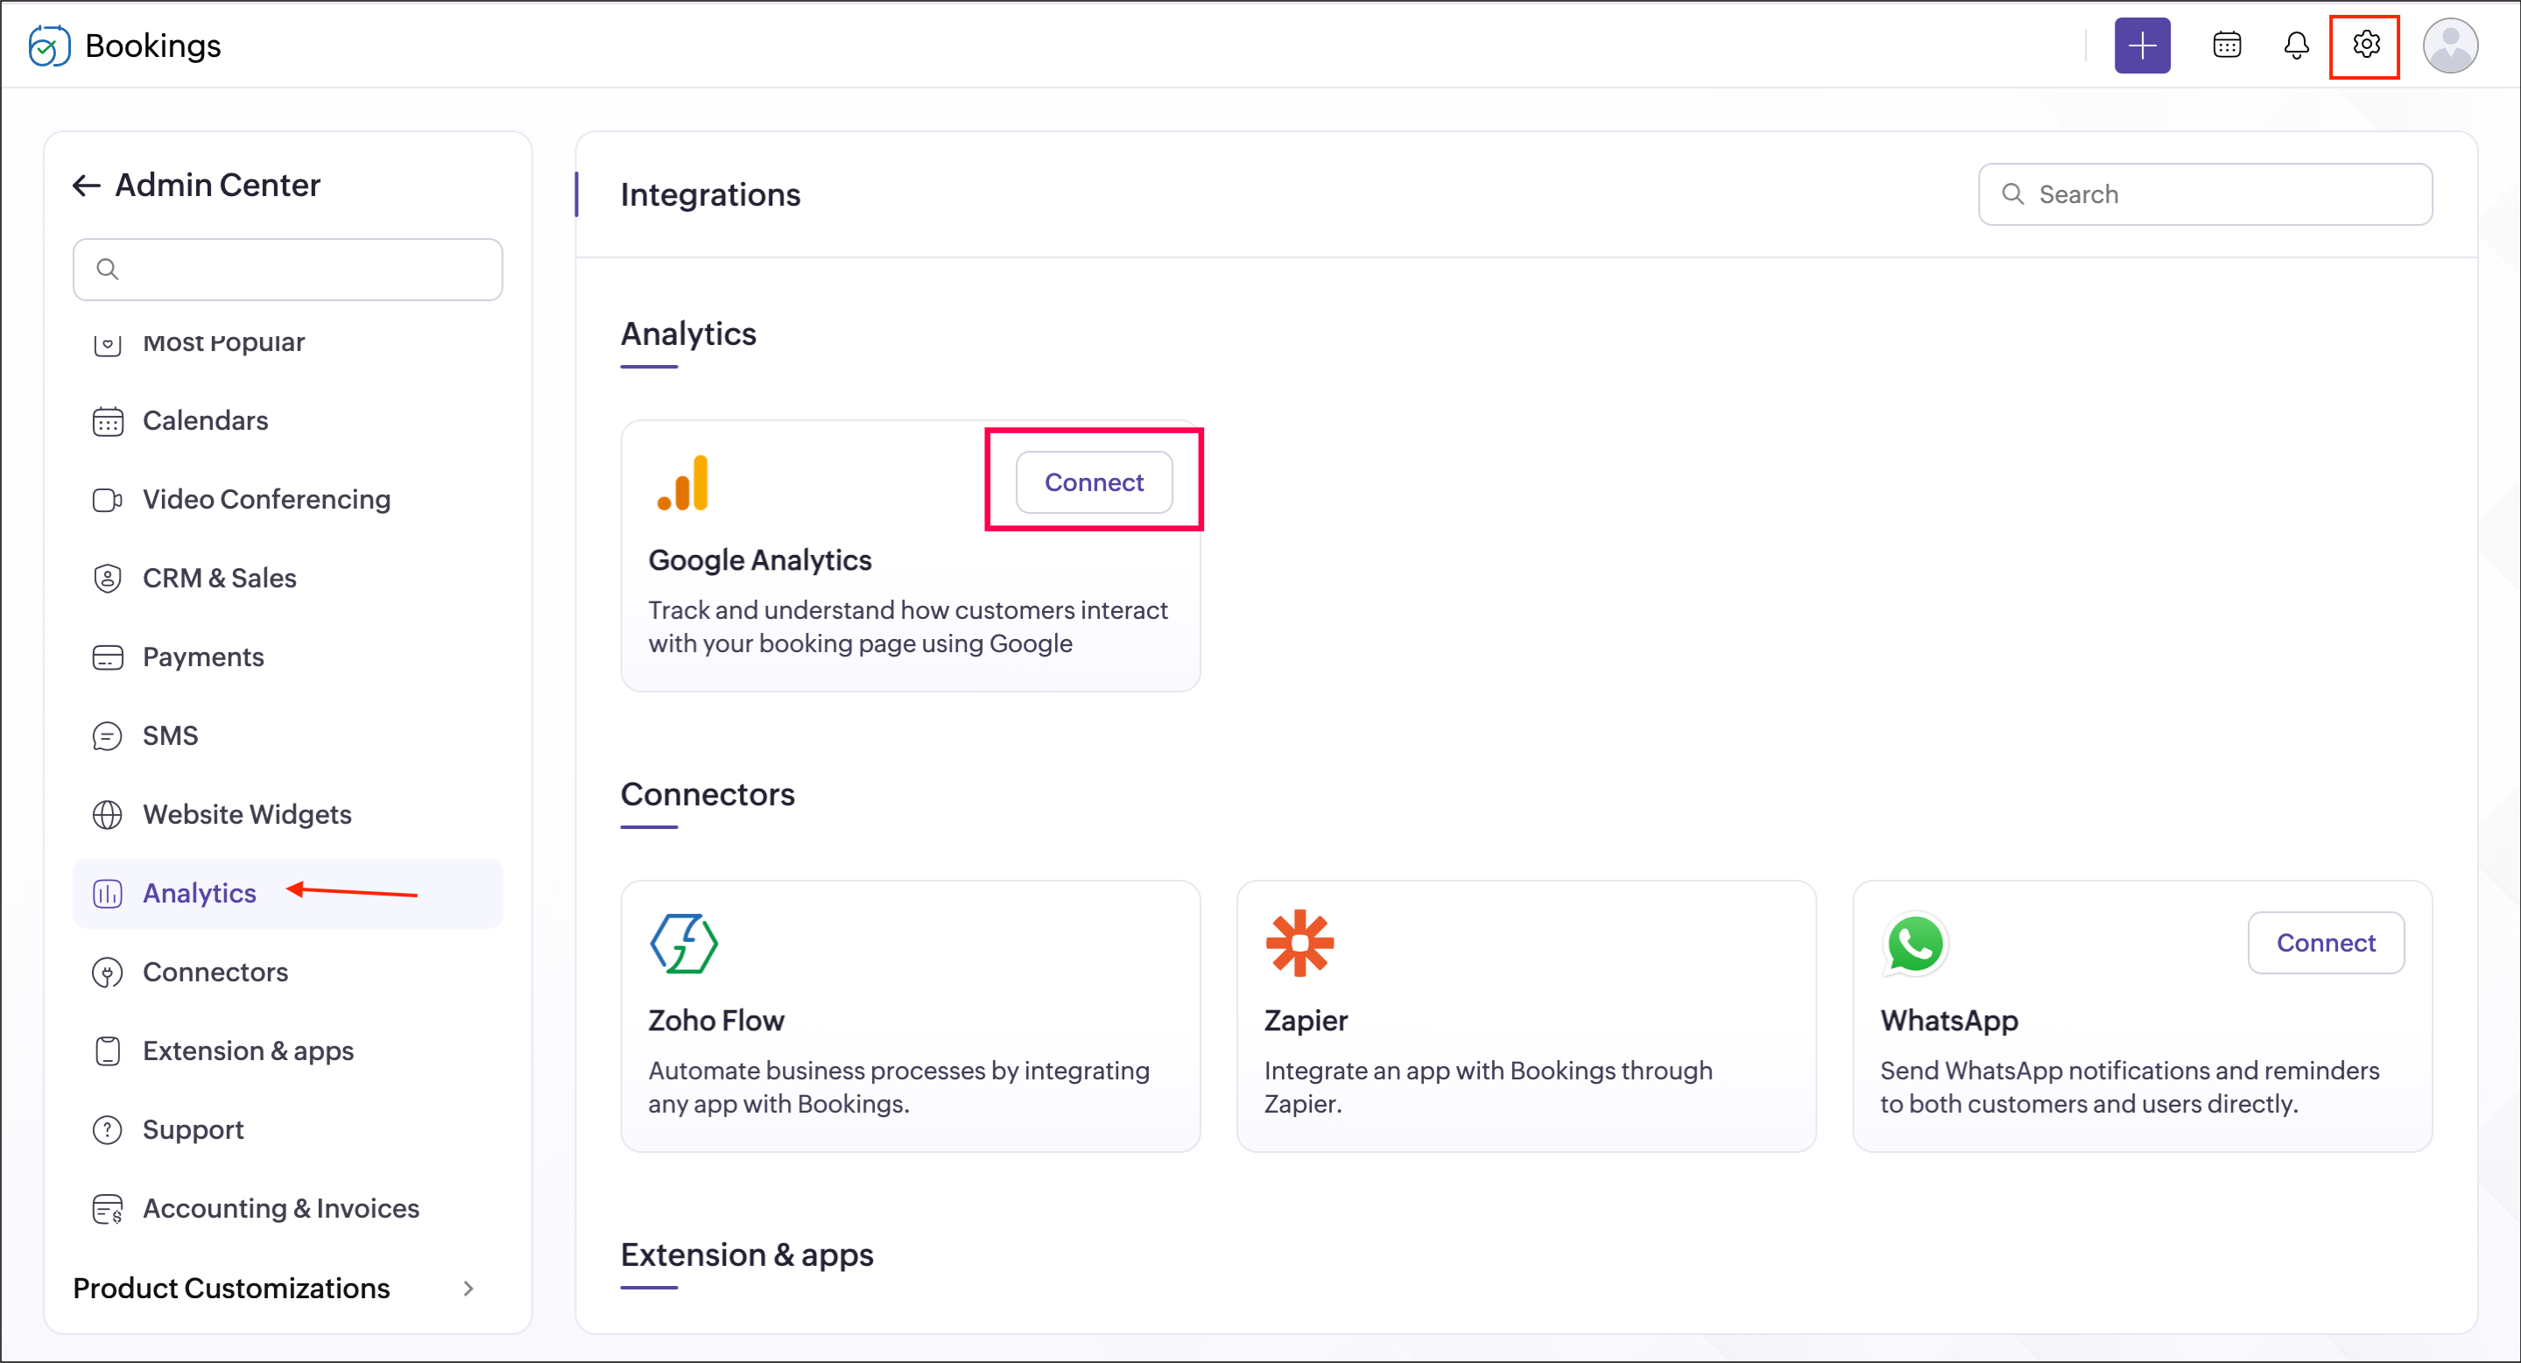
Task: Connect Google Analytics integration
Action: 1093,482
